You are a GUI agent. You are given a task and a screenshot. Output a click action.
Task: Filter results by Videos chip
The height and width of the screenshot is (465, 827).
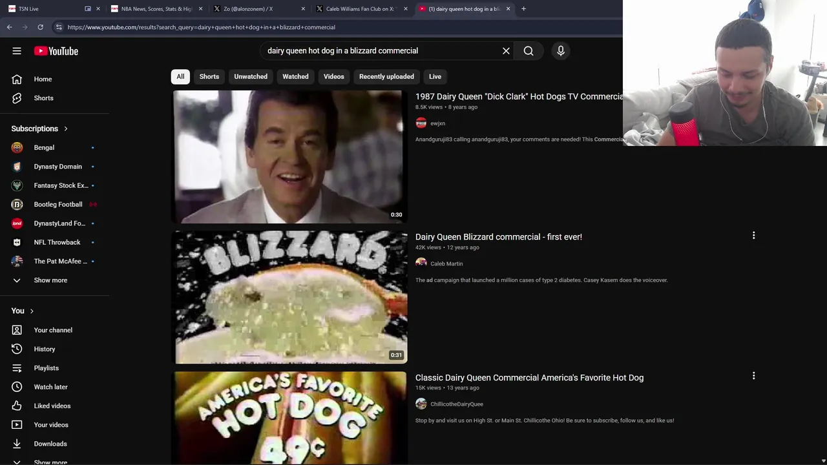click(334, 76)
